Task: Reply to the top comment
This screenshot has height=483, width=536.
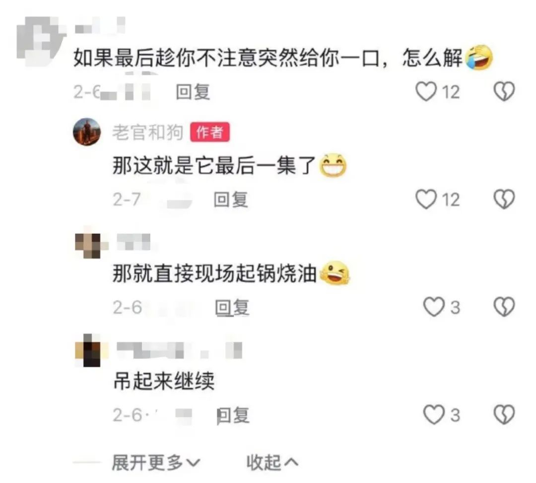Action: tap(193, 92)
